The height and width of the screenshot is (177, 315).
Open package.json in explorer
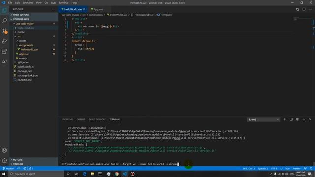coord(34,71)
